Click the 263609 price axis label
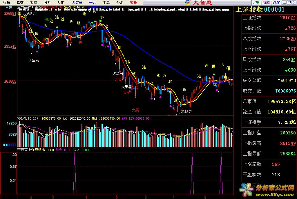The width and height of the screenshot is (297, 199). 10,81
